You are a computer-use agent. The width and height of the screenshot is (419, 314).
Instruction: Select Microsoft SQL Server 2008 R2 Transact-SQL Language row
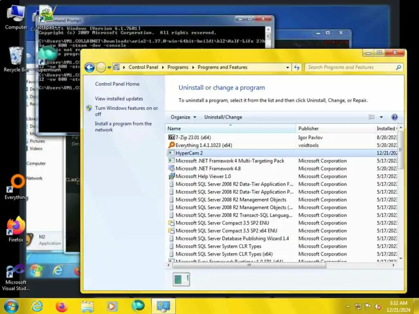pos(282,215)
